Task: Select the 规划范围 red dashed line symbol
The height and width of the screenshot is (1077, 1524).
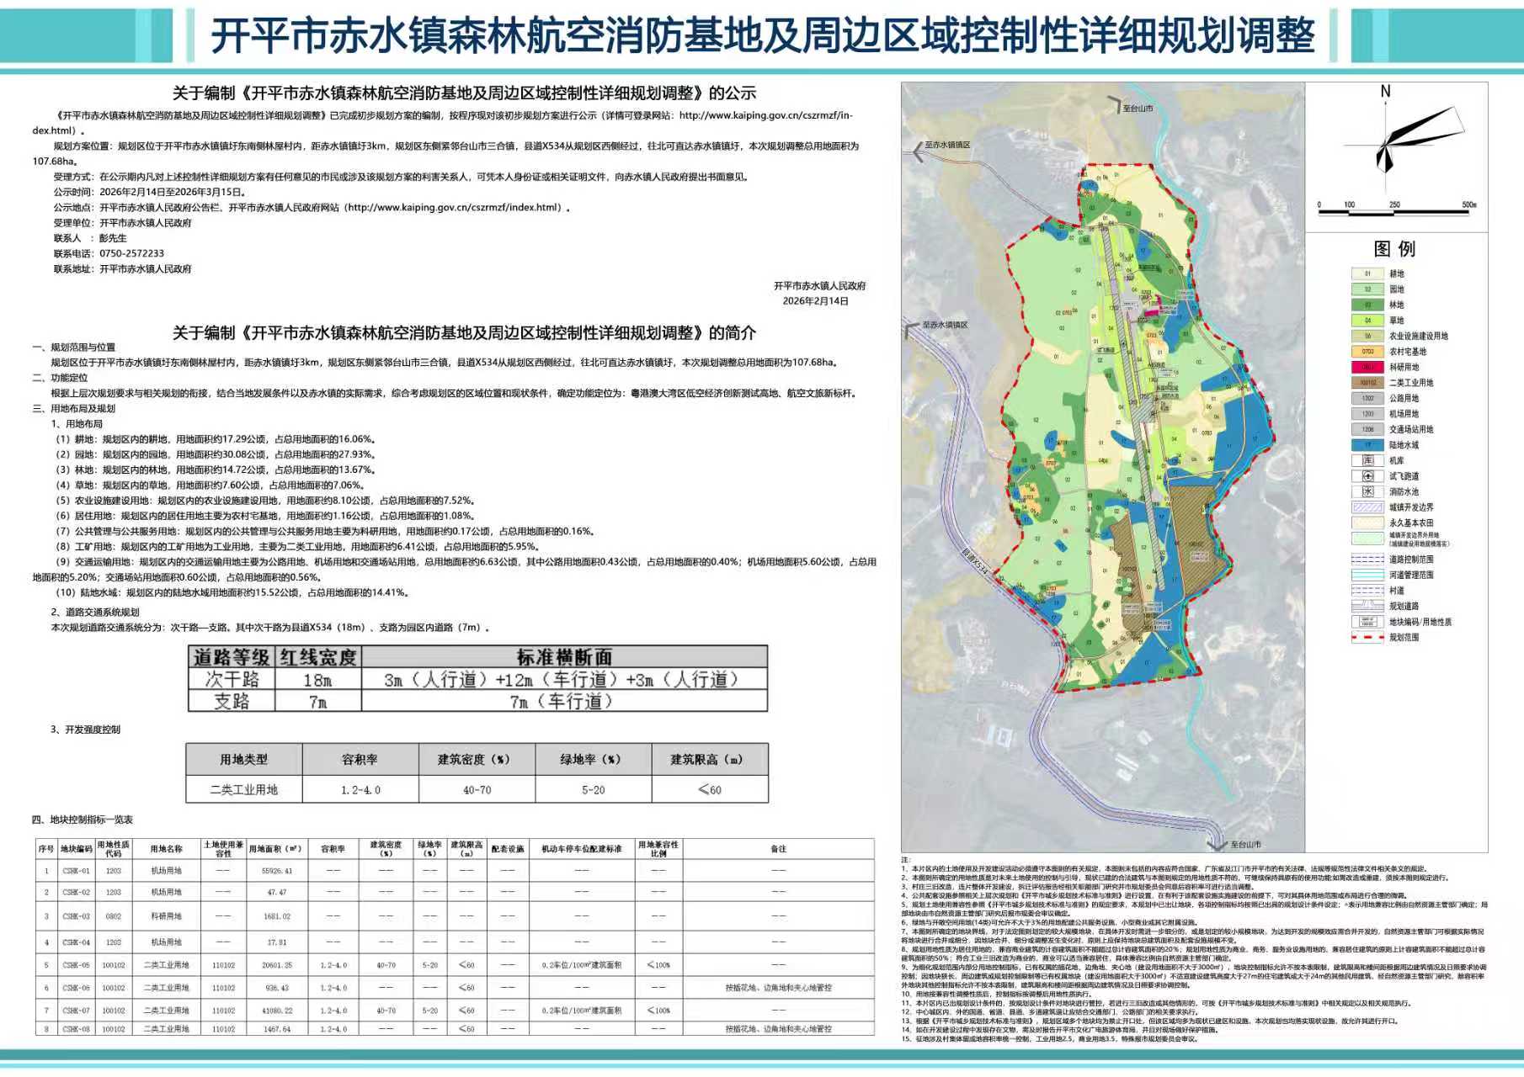Action: (x=1367, y=638)
